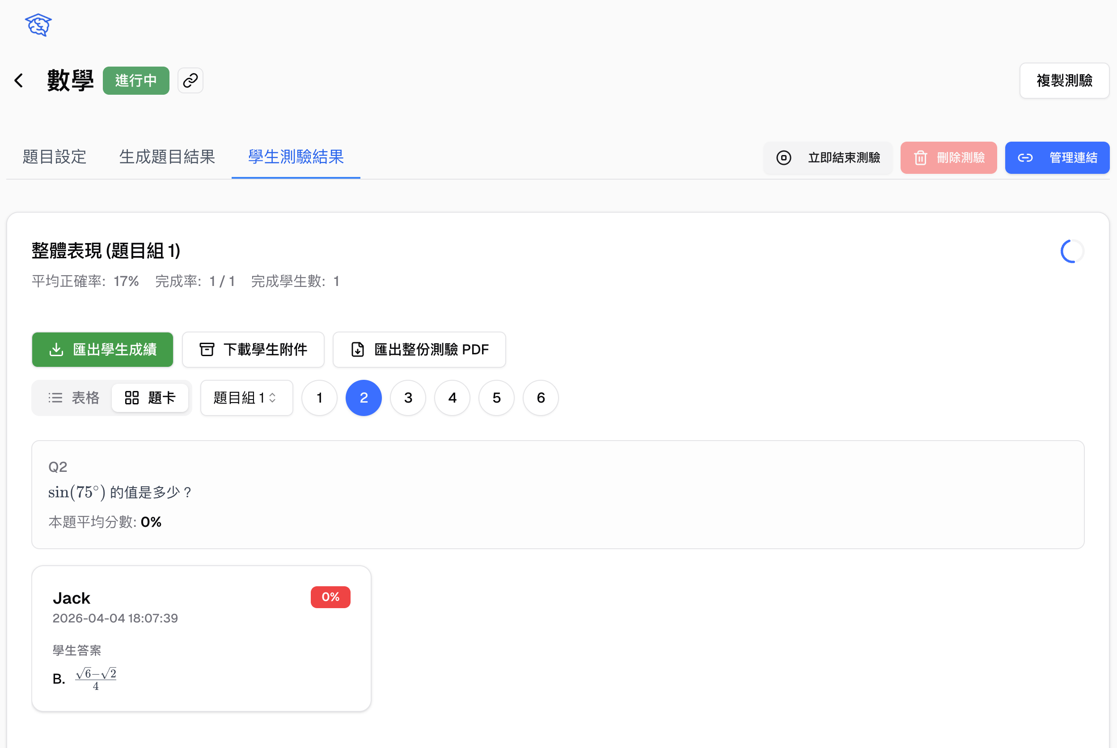The height and width of the screenshot is (748, 1117).
Task: Select question number 3
Action: 408,398
